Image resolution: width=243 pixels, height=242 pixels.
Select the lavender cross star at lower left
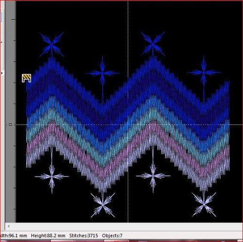click(x=52, y=177)
